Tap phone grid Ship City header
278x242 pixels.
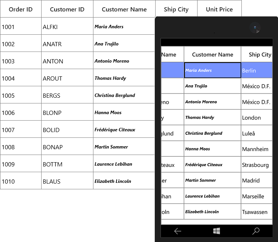[x=257, y=55]
